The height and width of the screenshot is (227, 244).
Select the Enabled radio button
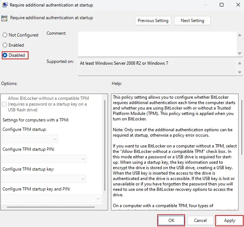tap(5, 45)
